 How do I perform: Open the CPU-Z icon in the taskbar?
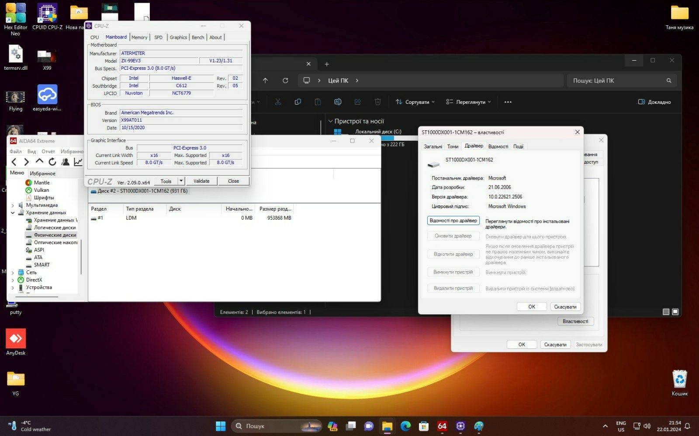coord(460,426)
